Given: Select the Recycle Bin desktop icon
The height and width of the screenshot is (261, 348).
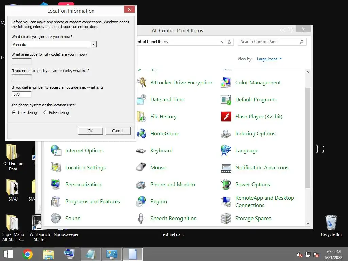Looking at the screenshot, I should point(331,226).
